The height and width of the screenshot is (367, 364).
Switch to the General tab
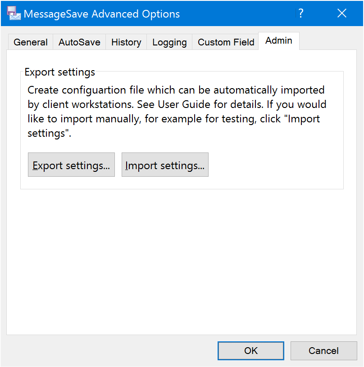[x=31, y=42]
